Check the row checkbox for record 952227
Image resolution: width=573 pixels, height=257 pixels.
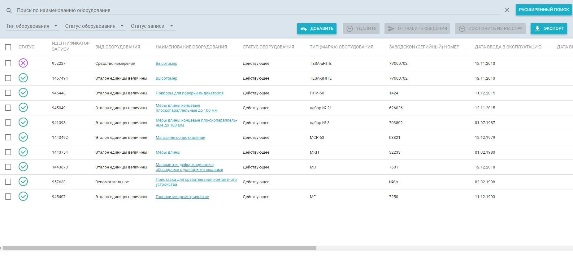[8, 63]
